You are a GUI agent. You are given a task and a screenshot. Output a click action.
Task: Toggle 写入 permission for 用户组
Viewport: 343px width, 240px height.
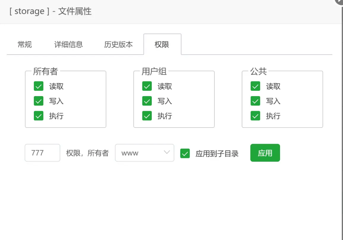147,101
